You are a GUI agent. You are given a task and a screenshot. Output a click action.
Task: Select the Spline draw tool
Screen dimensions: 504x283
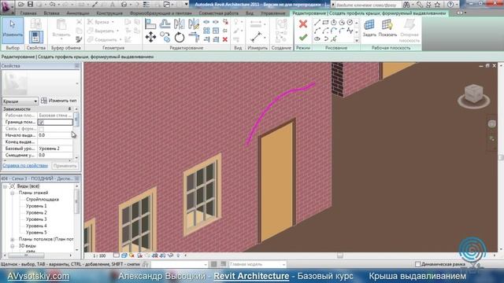[x=350, y=31]
